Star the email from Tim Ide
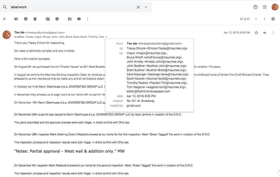Image resolution: width=280 pixels, height=177 pixels. 256,33
